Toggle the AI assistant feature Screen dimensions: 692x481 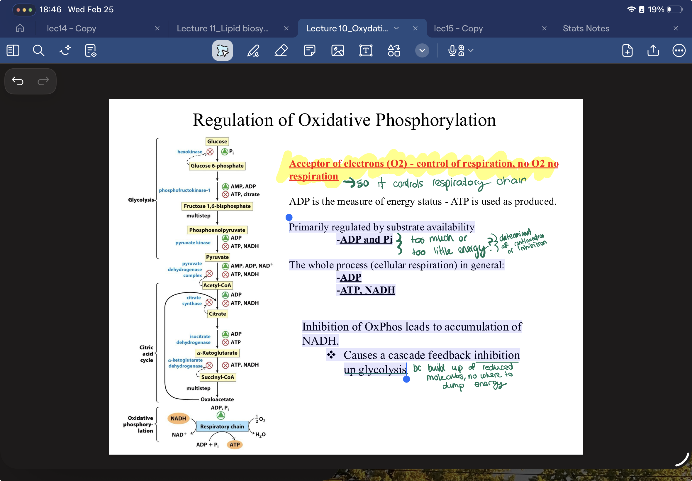[64, 50]
